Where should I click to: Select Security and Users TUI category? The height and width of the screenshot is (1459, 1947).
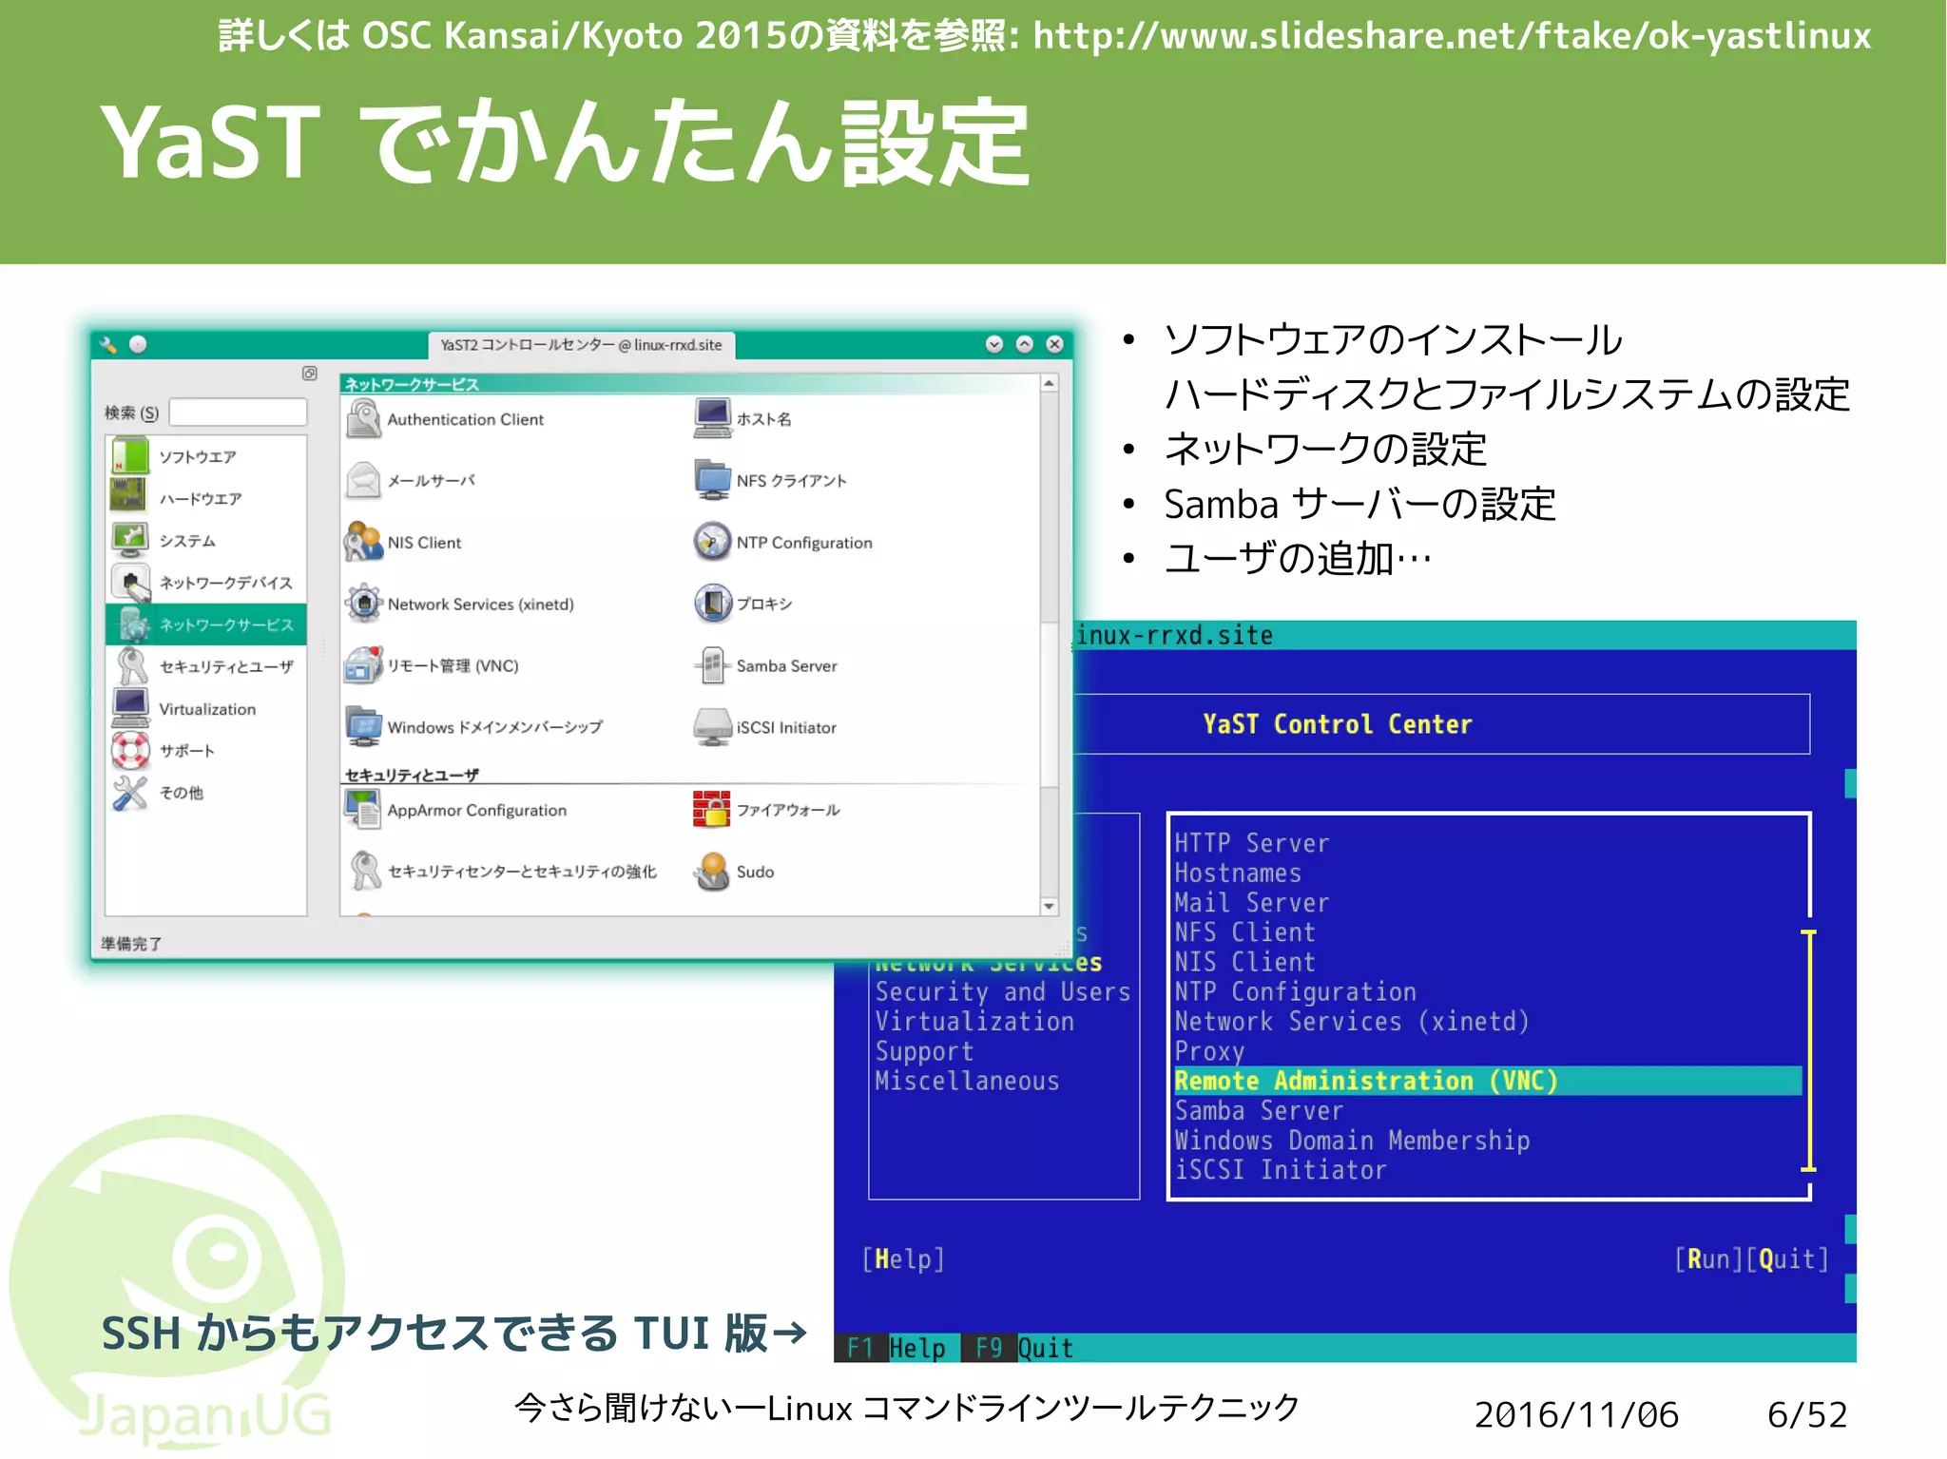tap(1003, 991)
